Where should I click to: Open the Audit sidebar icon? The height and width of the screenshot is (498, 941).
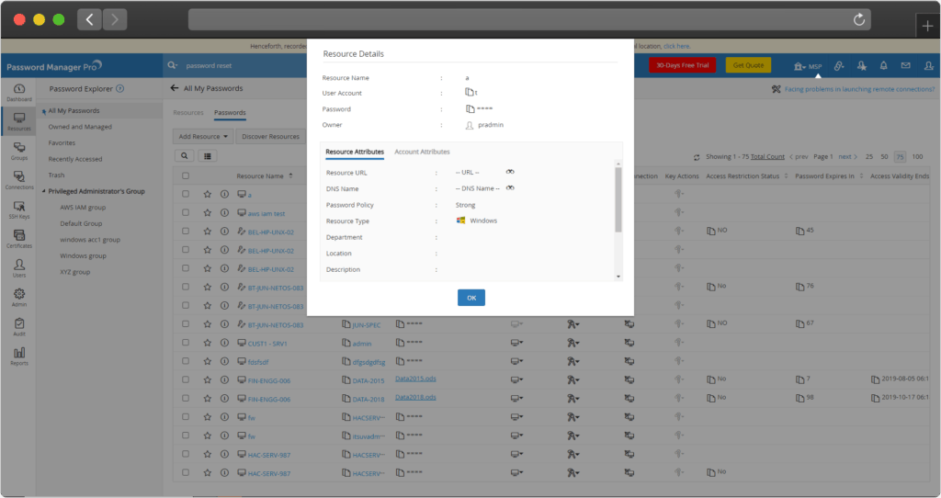coord(19,326)
